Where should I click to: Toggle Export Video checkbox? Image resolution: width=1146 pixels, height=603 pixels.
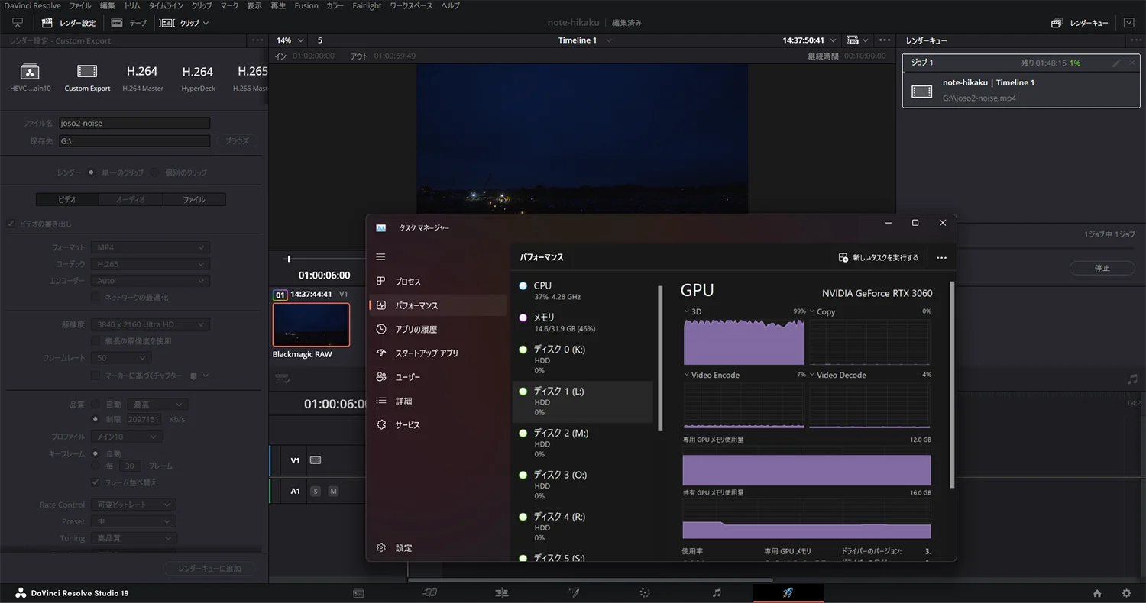(x=11, y=224)
